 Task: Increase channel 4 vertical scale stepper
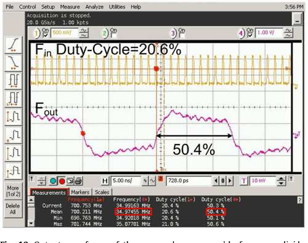tap(288, 31)
